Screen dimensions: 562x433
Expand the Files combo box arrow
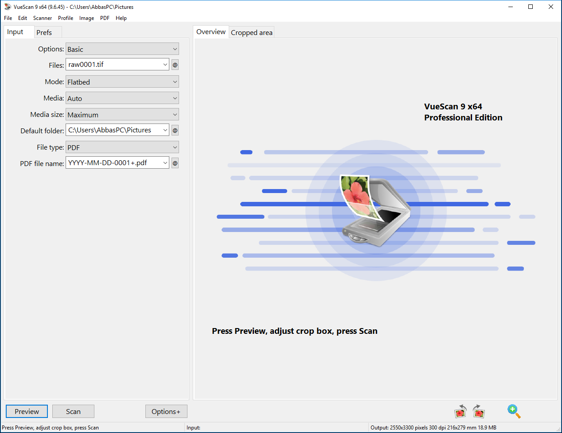(x=165, y=65)
